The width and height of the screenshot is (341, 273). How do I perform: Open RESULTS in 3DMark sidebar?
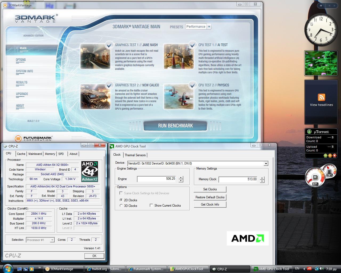point(22,82)
